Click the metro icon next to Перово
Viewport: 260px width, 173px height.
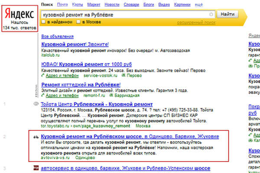tap(112, 75)
